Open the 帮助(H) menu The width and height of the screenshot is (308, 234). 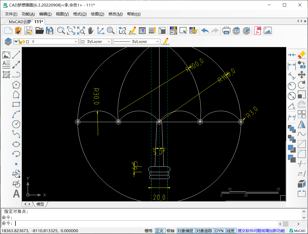click(x=134, y=14)
